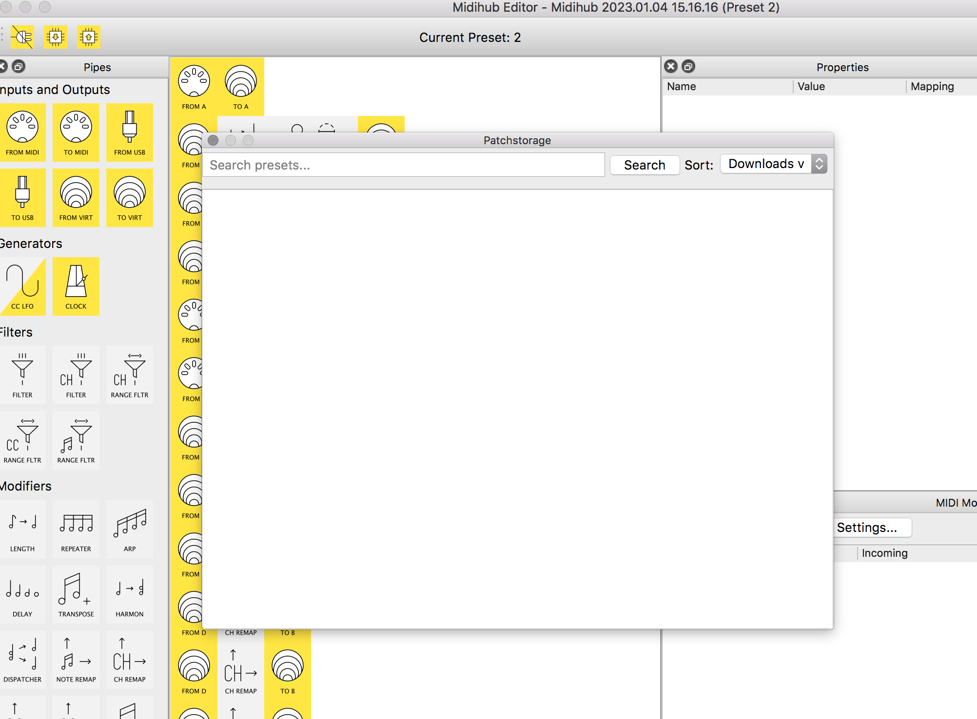The image size is (977, 719).
Task: Close the Properties panel
Action: tap(671, 67)
